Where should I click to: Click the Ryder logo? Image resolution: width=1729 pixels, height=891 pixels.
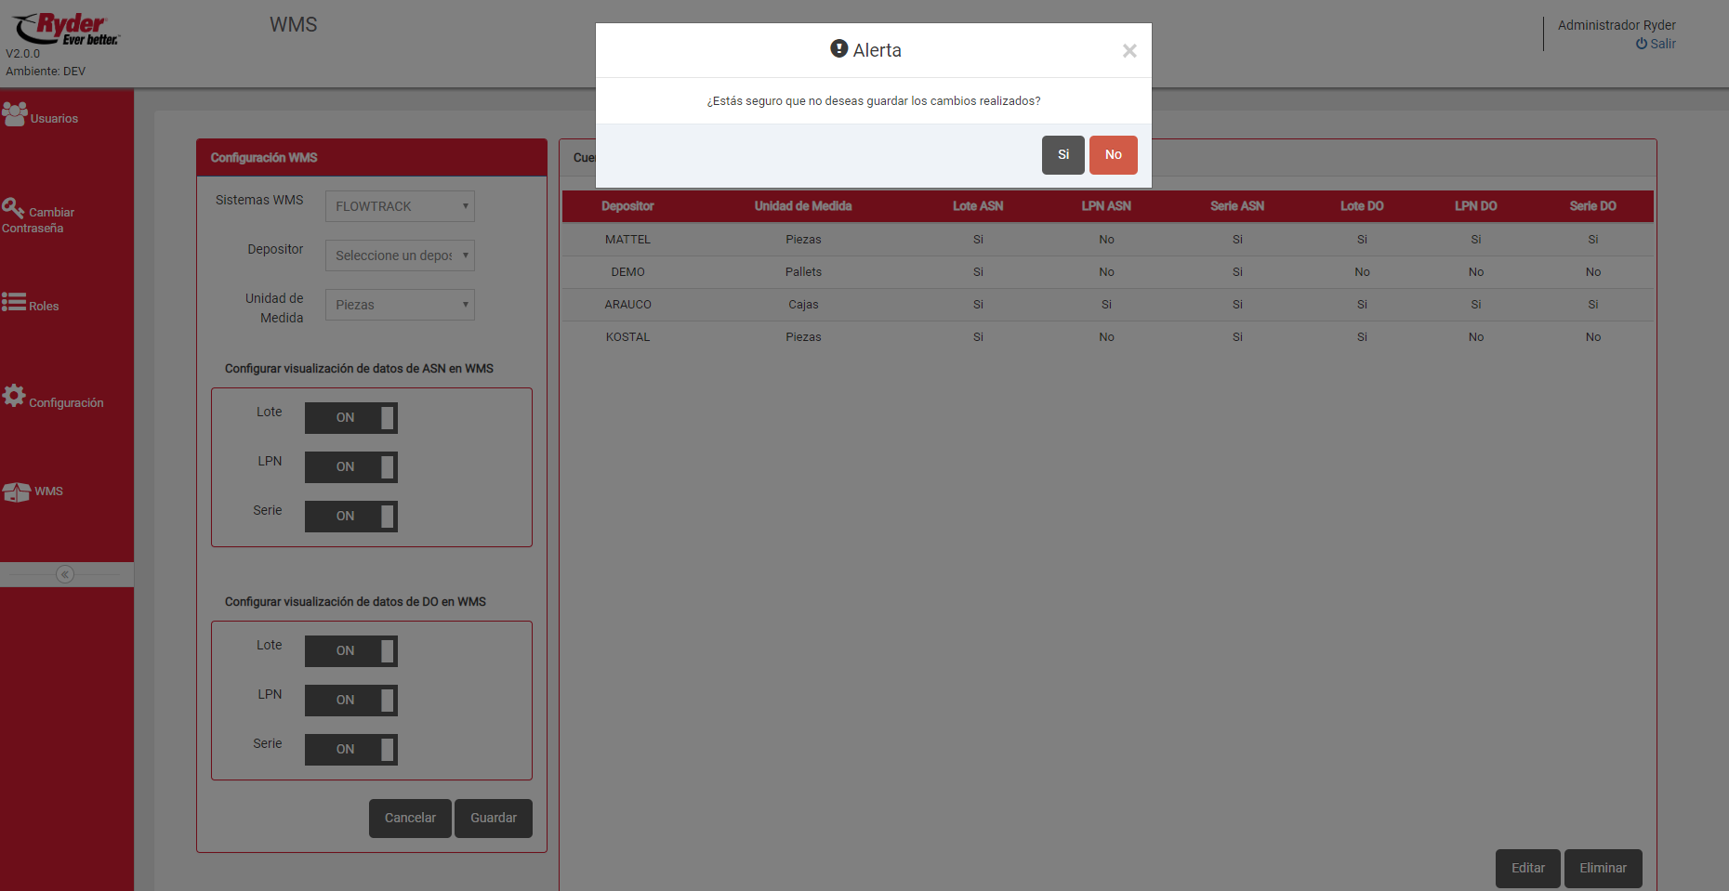click(65, 29)
